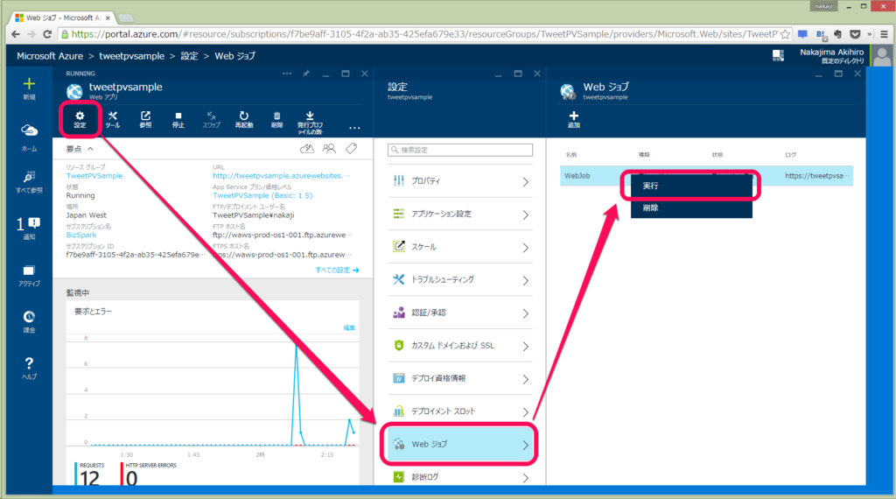Viewport: 896px width, 499px height.
Task: Click HTTP SERVER ERRORS 0 metric
Action: pos(149,474)
